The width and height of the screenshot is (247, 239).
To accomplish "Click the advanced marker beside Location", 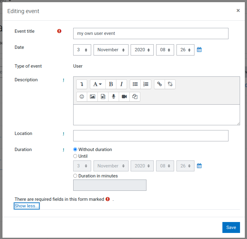I will point(63,134).
